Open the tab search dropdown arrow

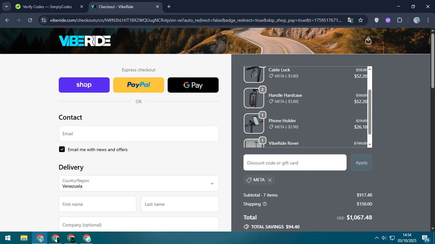tap(6, 7)
